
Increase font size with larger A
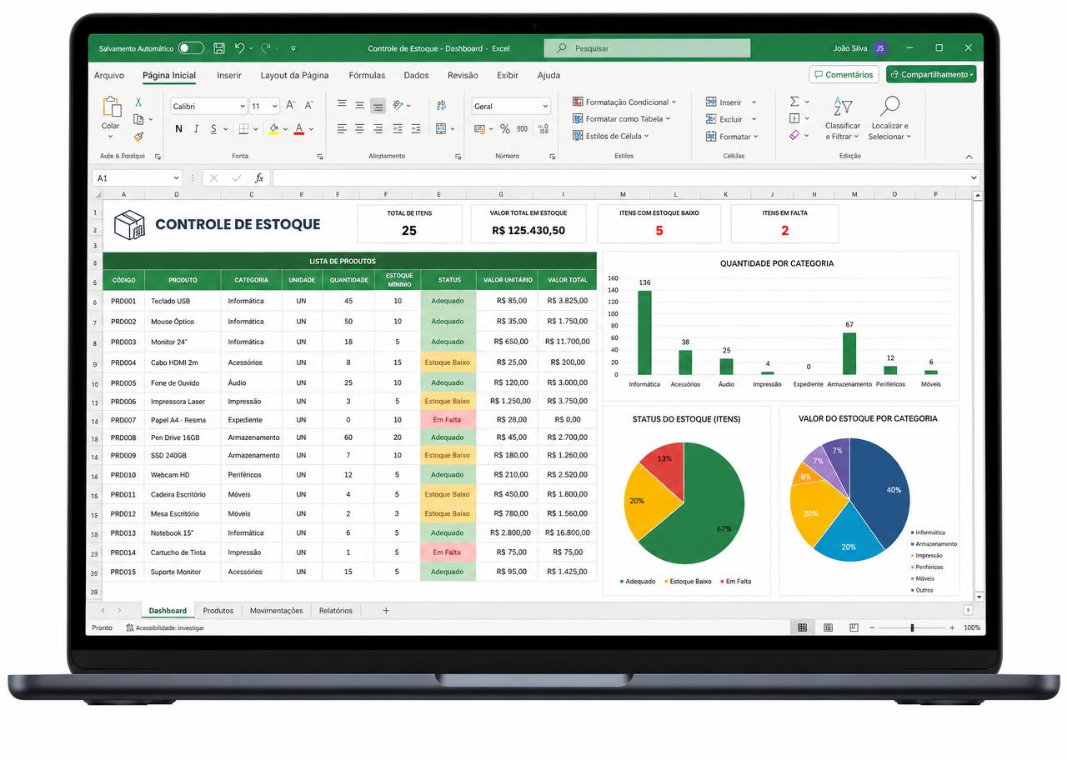point(291,106)
